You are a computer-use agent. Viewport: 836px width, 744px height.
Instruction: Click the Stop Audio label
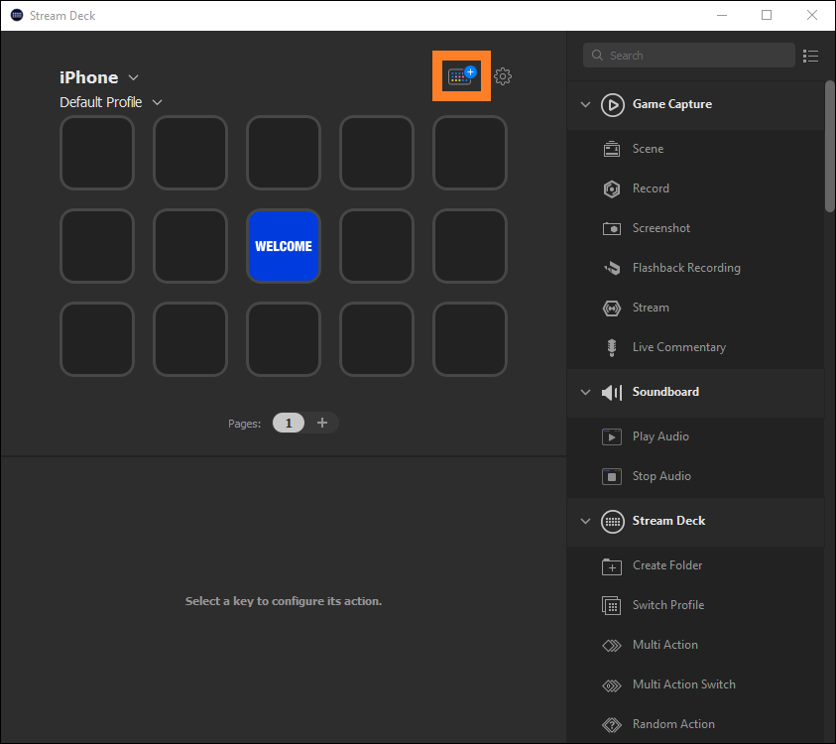click(661, 476)
